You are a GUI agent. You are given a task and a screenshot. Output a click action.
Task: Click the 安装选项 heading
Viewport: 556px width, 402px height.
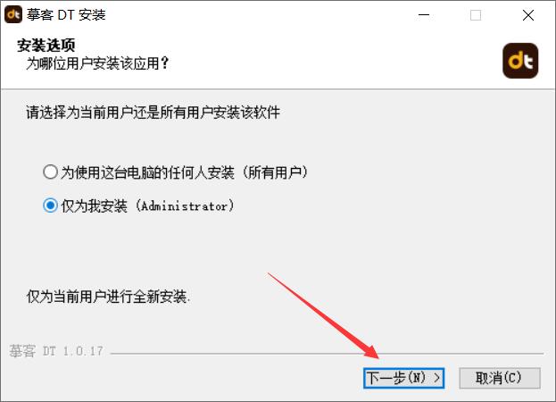(x=46, y=46)
